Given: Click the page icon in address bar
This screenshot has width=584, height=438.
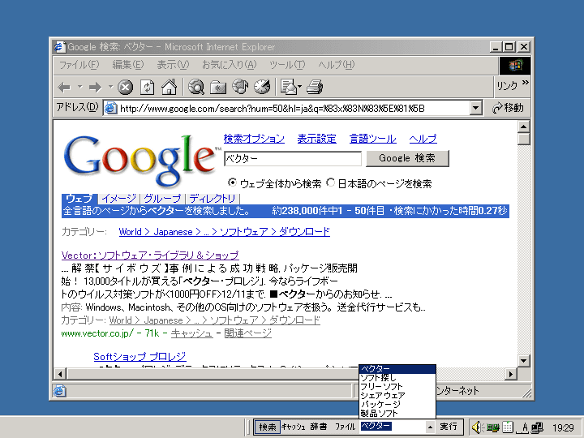Looking at the screenshot, I should [110, 108].
